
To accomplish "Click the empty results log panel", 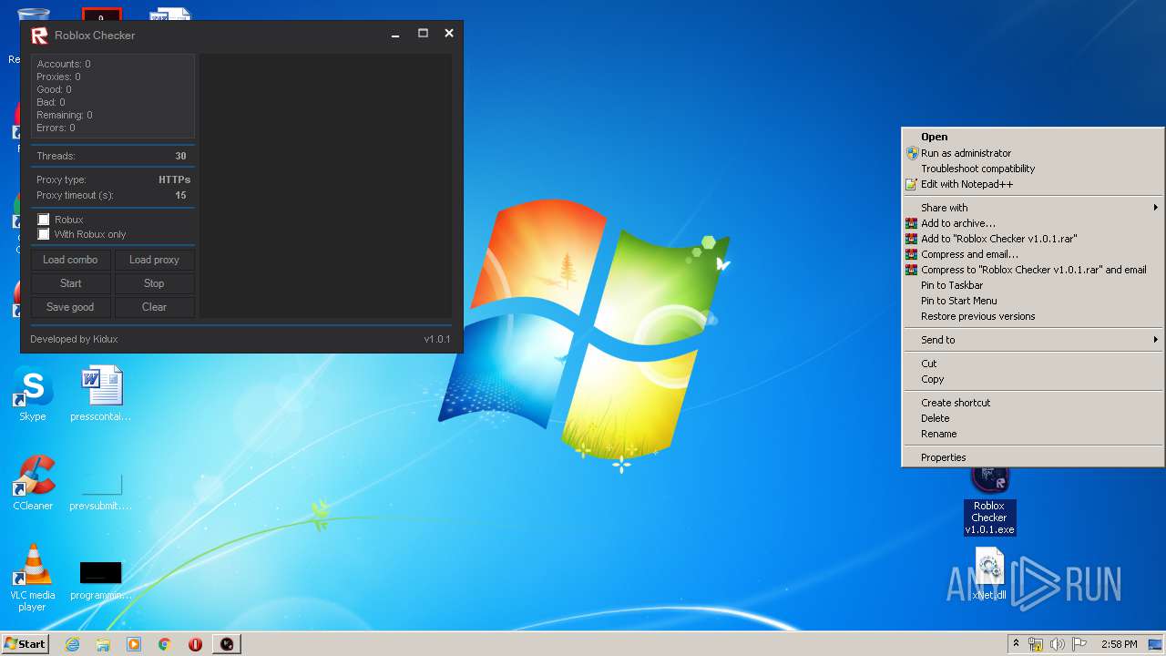I will click(x=326, y=186).
